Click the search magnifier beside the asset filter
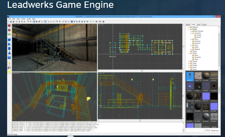The image size is (225, 137). point(207,131)
